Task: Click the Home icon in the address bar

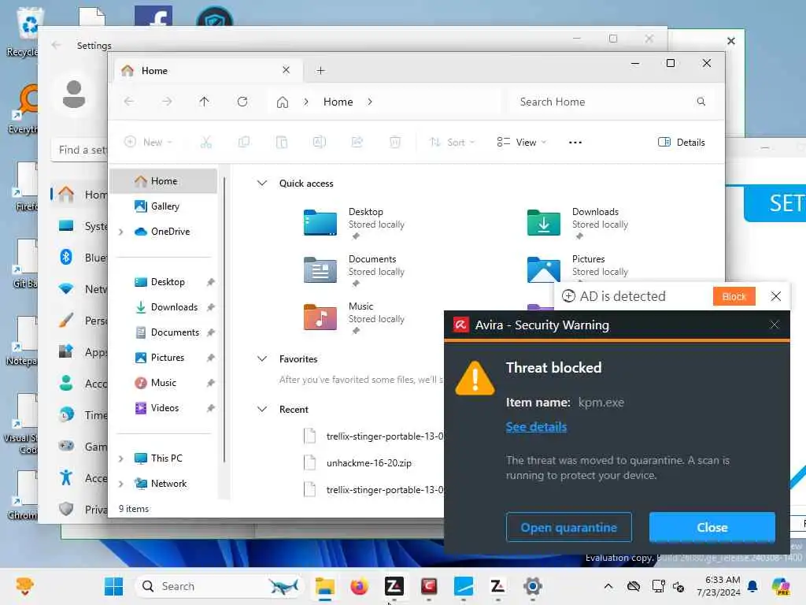Action: coord(283,102)
